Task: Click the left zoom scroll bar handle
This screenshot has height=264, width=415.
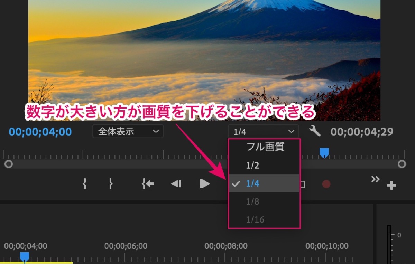Action: tap(9, 164)
